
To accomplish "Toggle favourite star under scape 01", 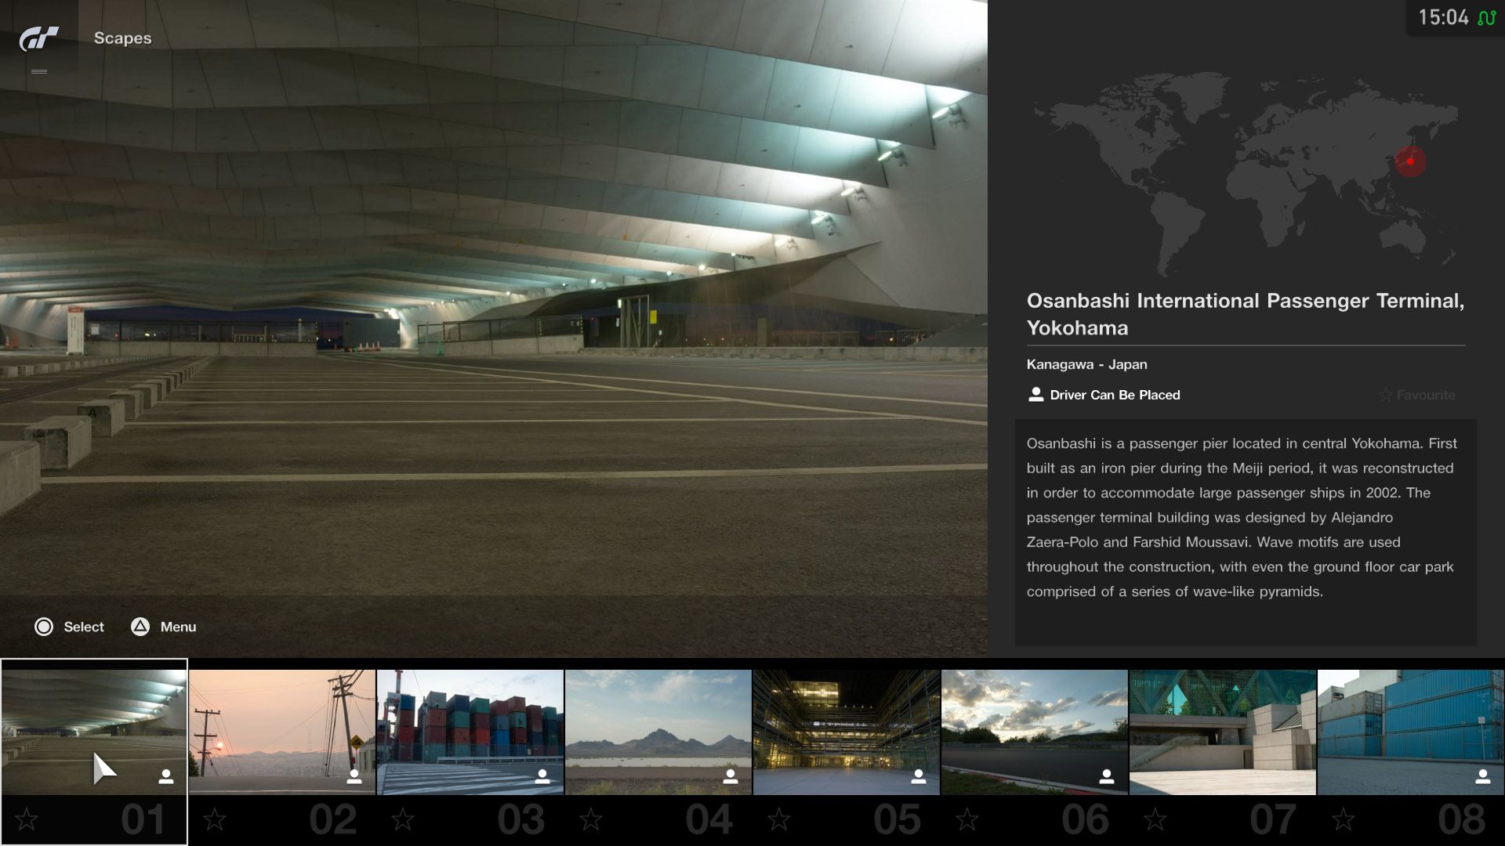I will [x=27, y=819].
